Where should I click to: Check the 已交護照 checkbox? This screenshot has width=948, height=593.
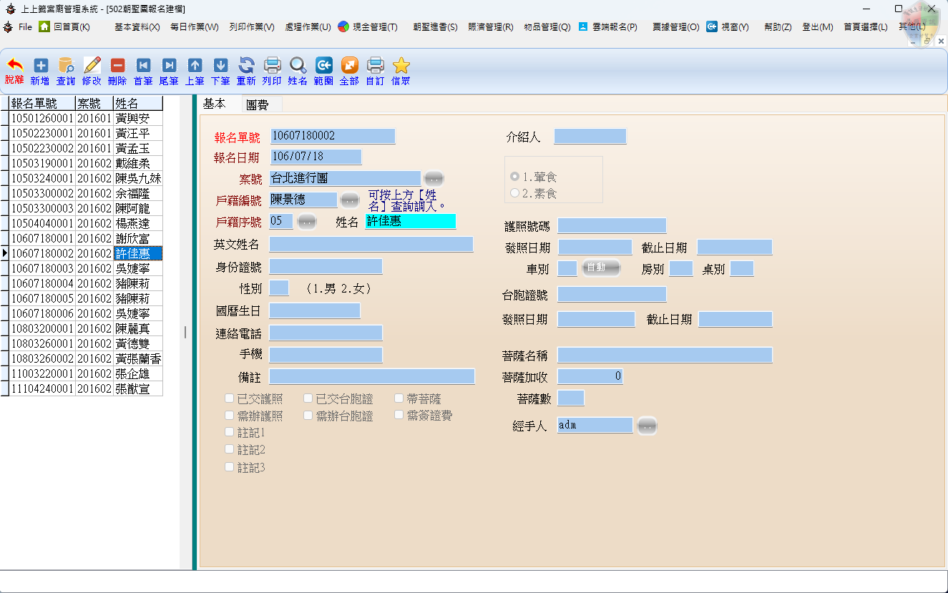pos(230,398)
